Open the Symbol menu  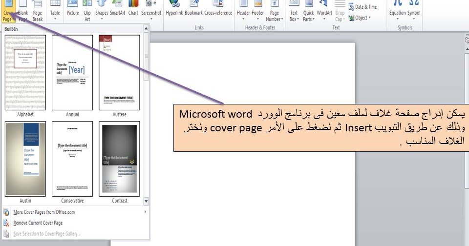414,11
